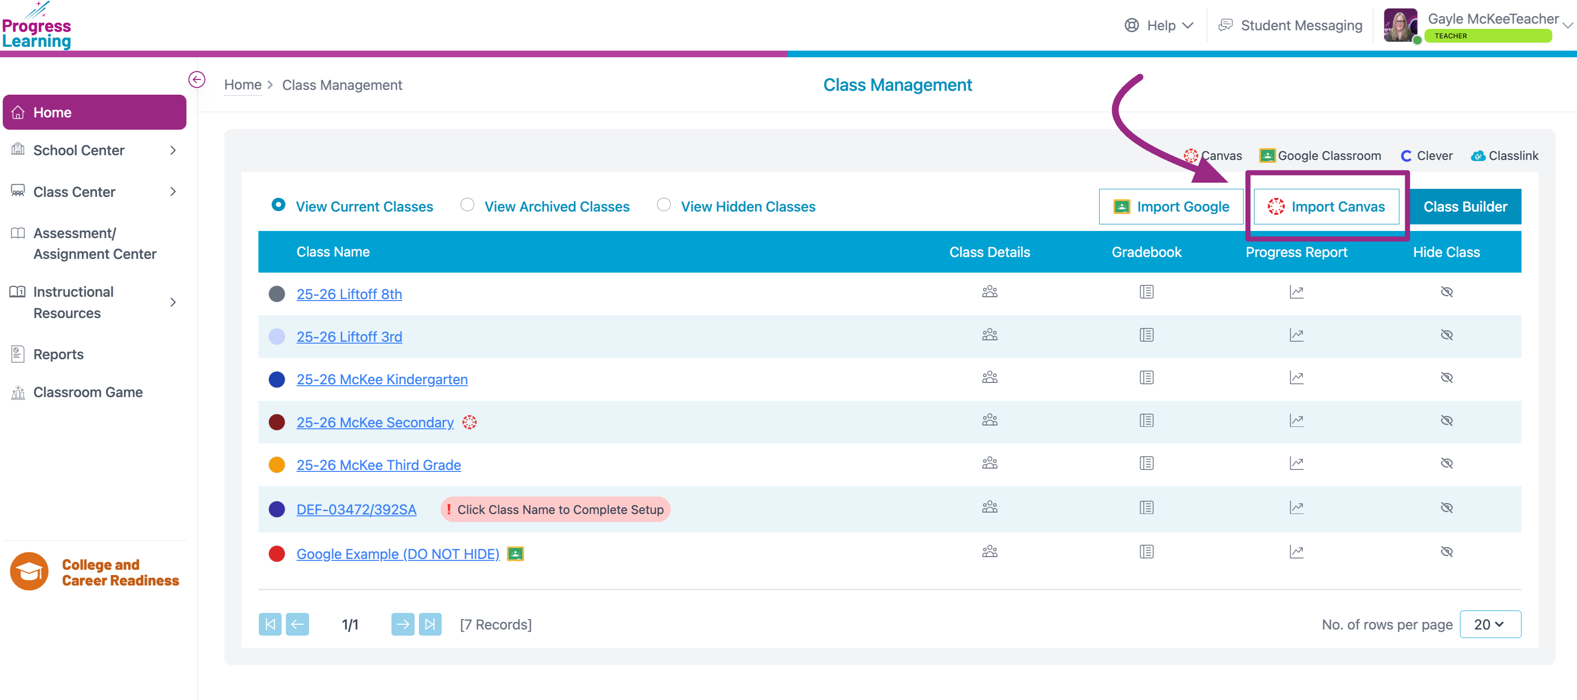Hide the 25-26 Liftoff 3rd class
This screenshot has height=700, width=1577.
[1446, 335]
